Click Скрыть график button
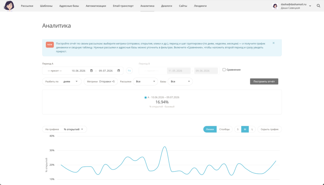This screenshot has width=324, height=185. 270,129
